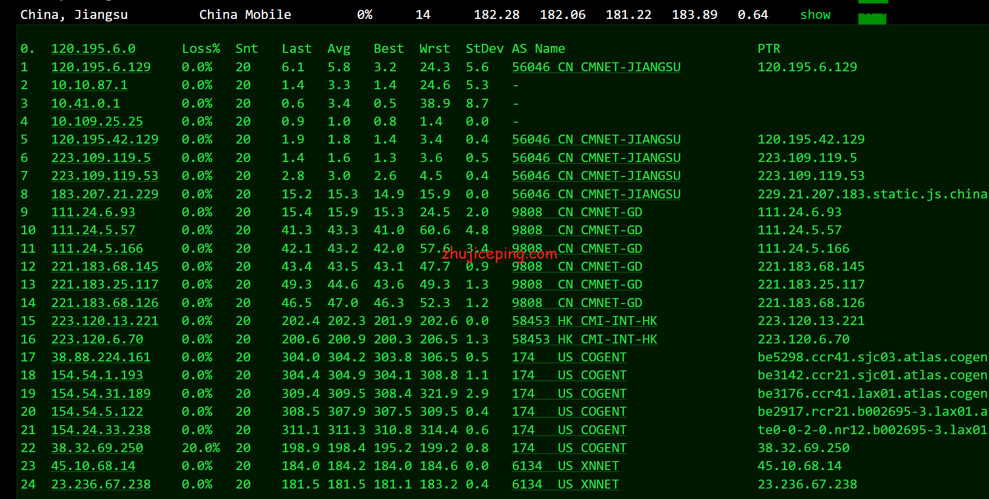Open the IP link 120.195.6.0
Image resolution: width=989 pixels, height=499 pixels.
(x=93, y=49)
